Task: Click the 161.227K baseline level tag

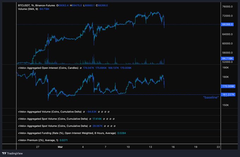Action: 228,94
